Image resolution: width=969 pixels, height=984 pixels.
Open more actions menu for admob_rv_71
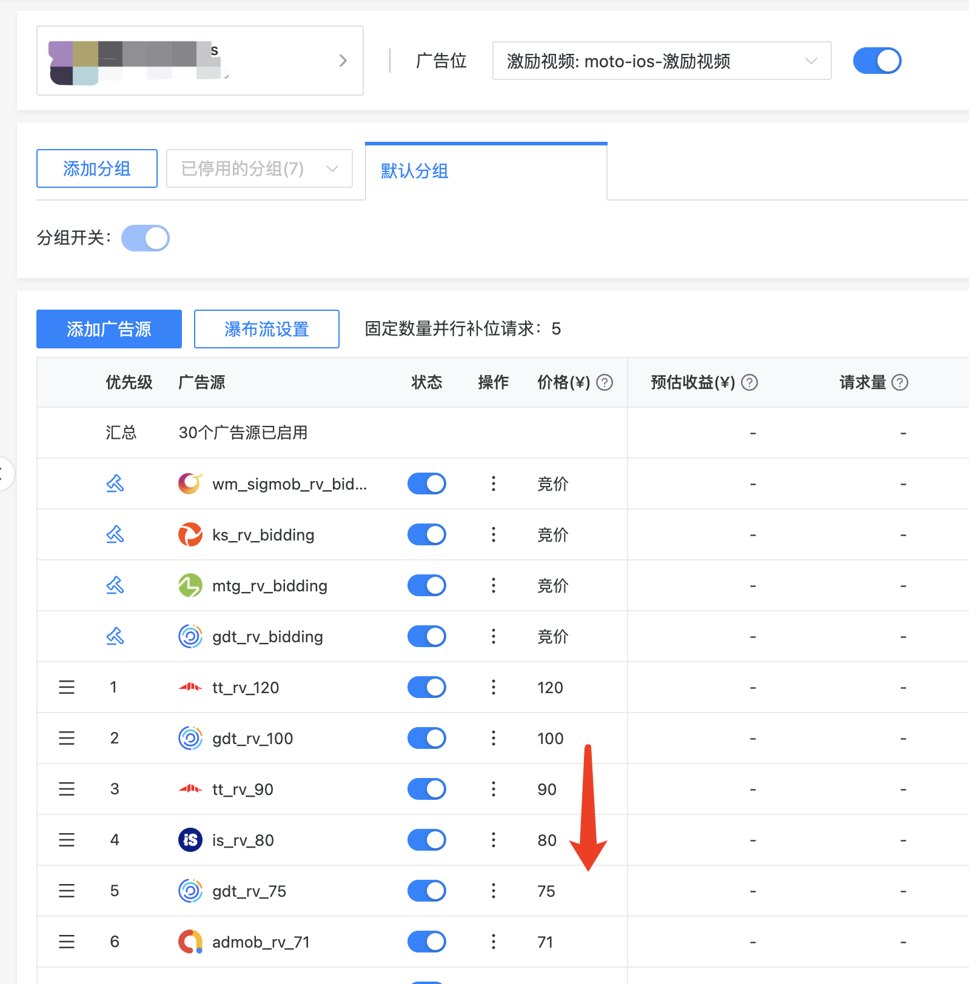tap(494, 942)
